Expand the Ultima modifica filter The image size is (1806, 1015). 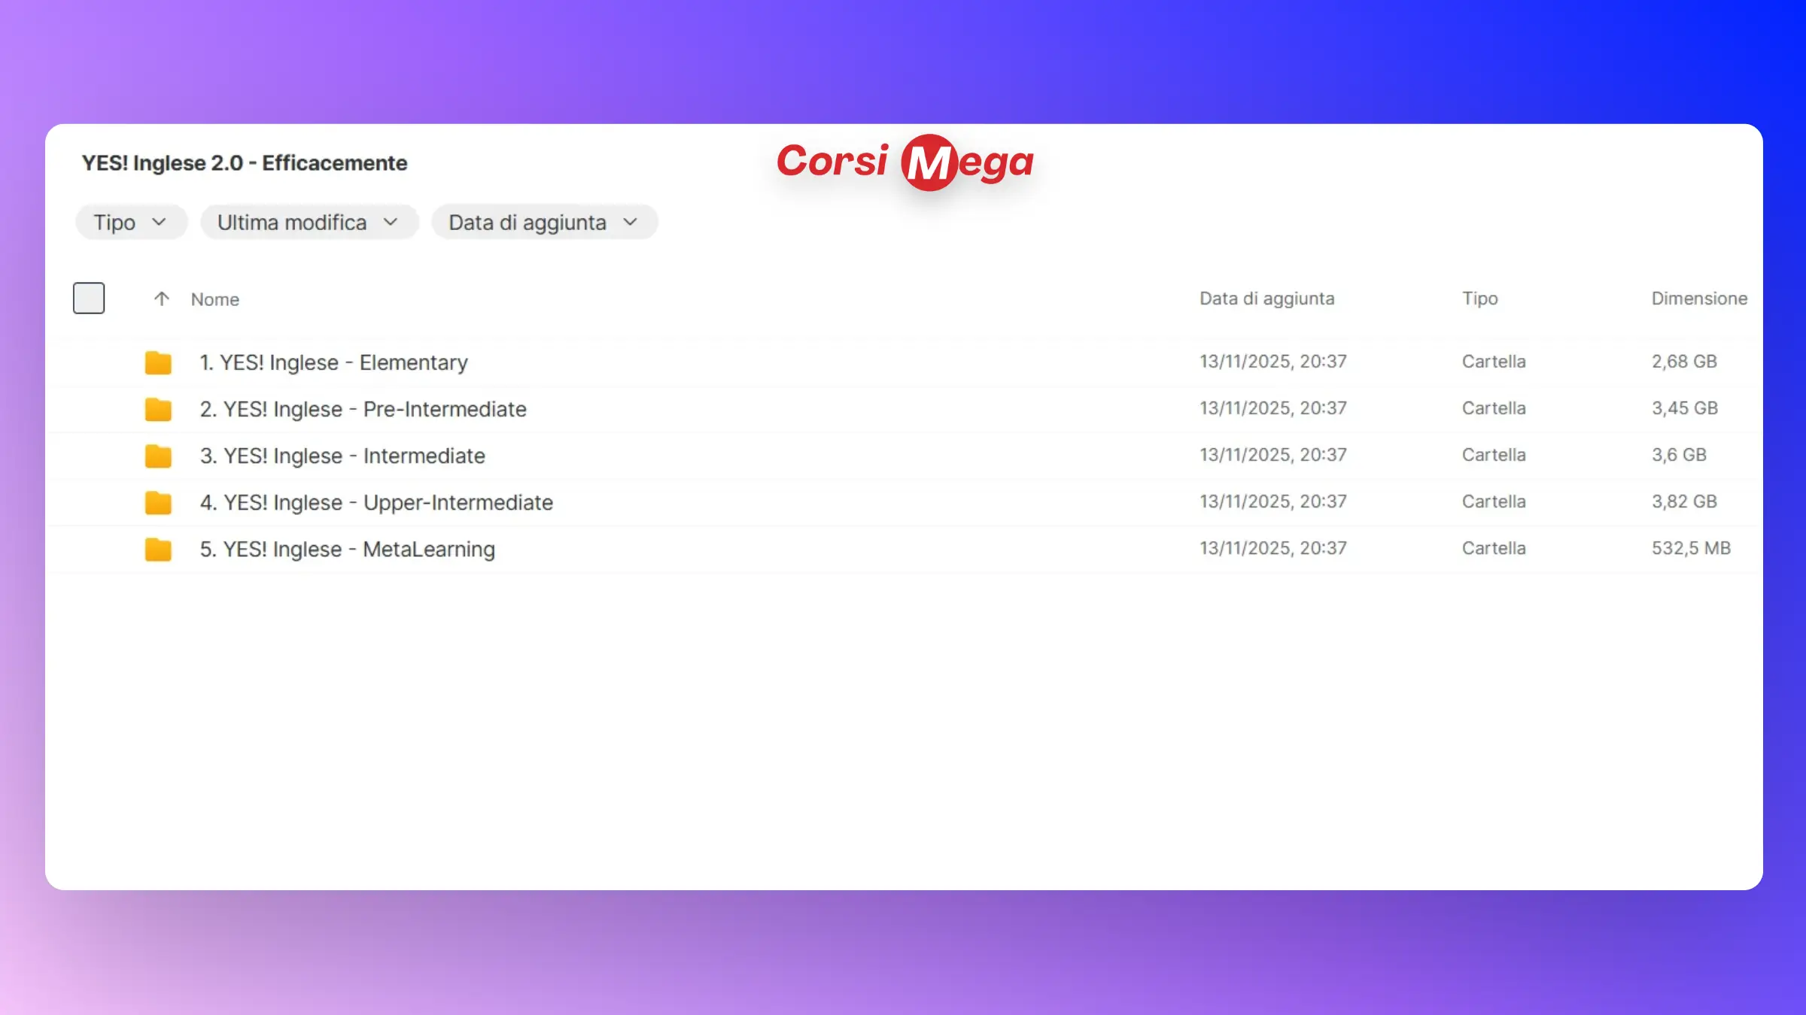click(x=309, y=222)
